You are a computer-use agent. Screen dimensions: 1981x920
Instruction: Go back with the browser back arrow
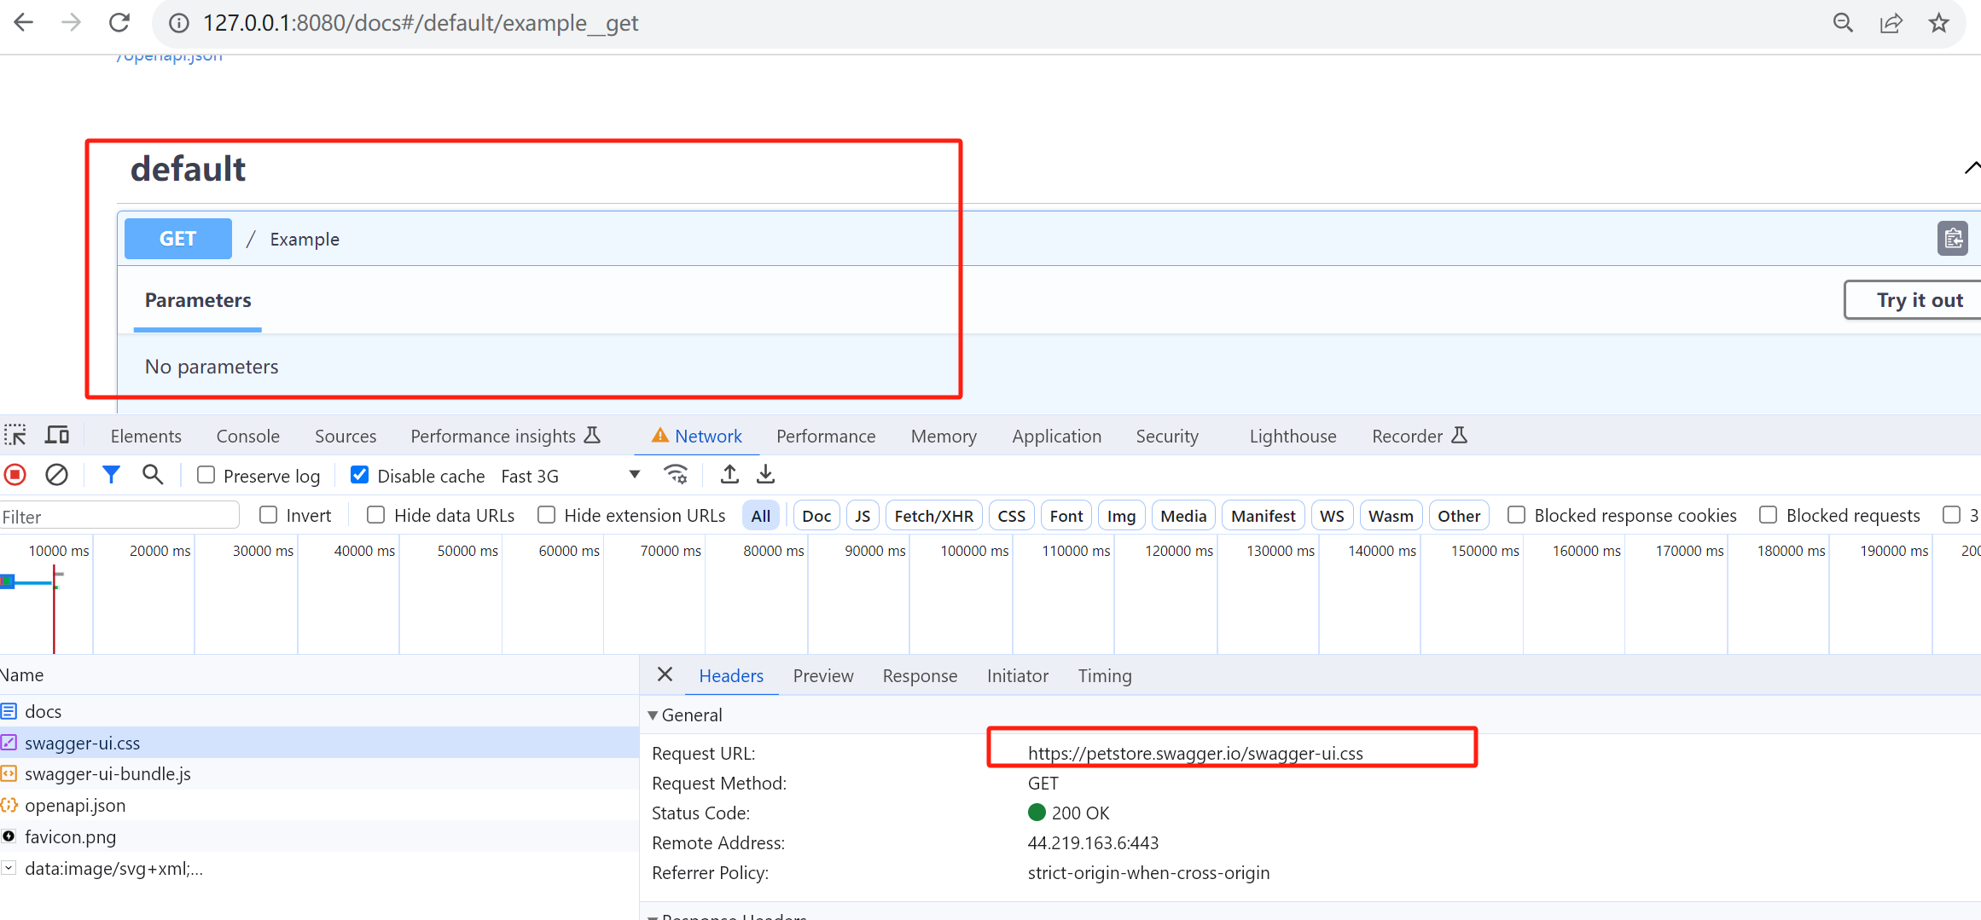24,23
